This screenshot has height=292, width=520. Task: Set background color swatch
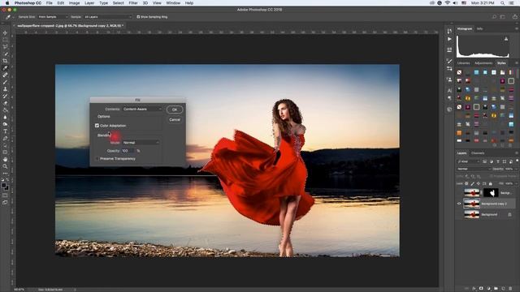(6, 188)
